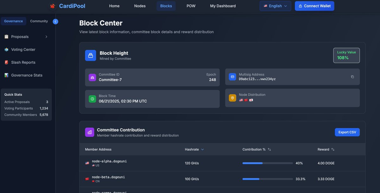The height and width of the screenshot is (193, 380).
Task: Open the POW nav item
Action: pos(191,6)
